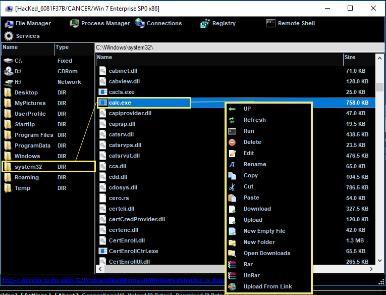
Task: Select the calc.exe file
Action: 236,103
